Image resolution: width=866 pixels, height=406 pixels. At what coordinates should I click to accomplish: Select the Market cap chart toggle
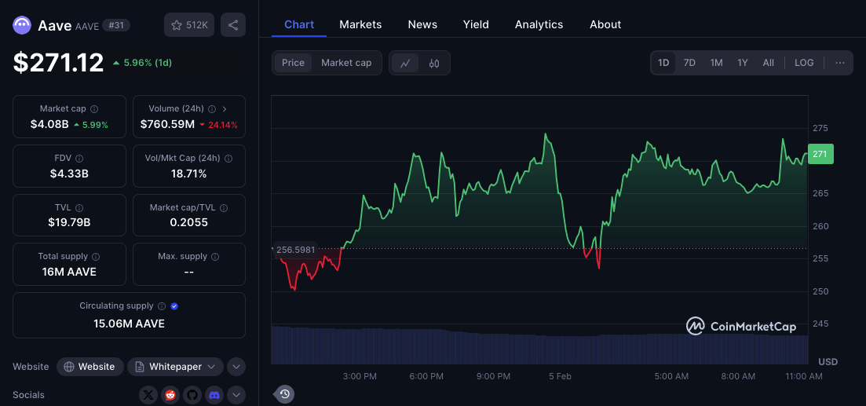click(346, 63)
